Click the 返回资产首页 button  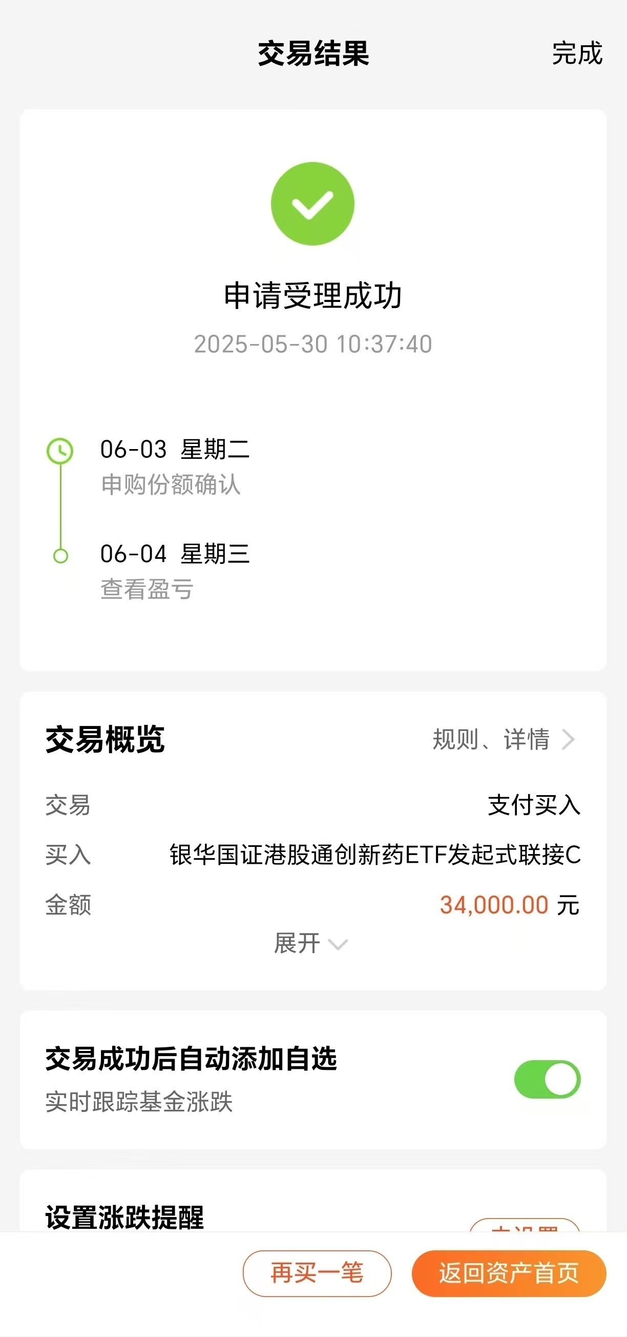(509, 1273)
